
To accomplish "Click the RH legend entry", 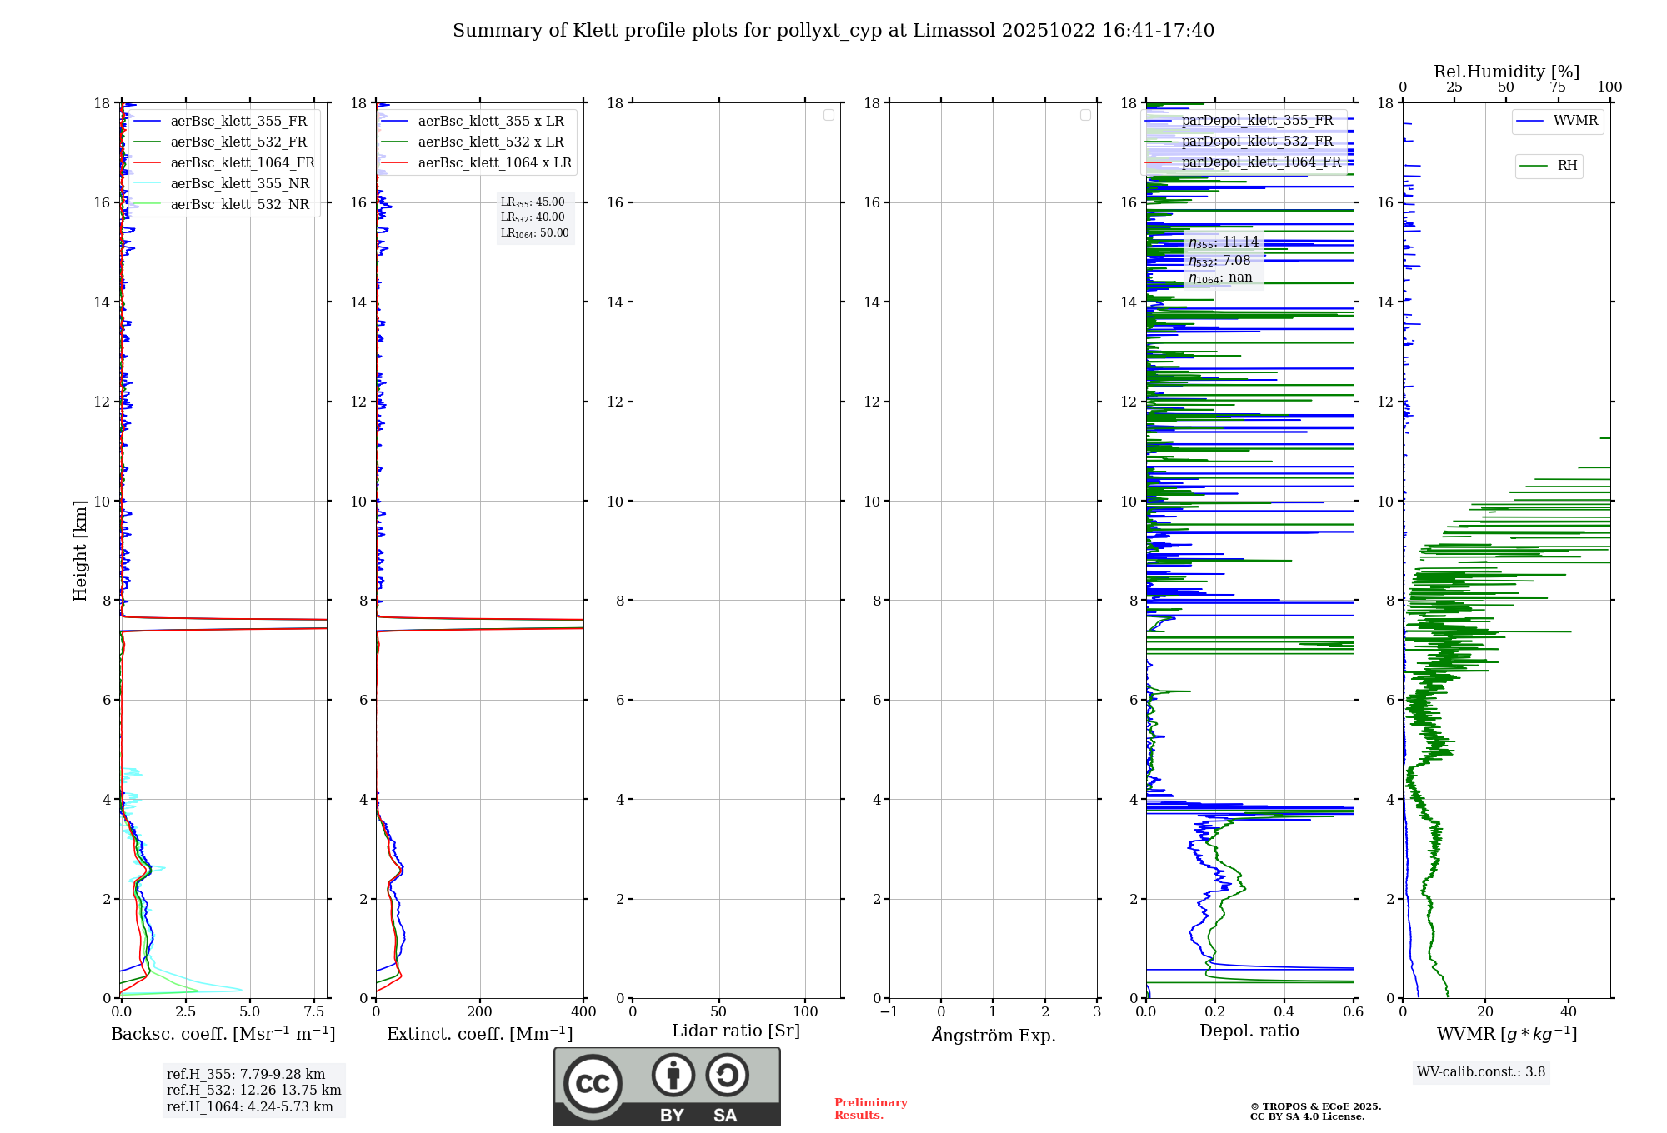I will [1566, 166].
